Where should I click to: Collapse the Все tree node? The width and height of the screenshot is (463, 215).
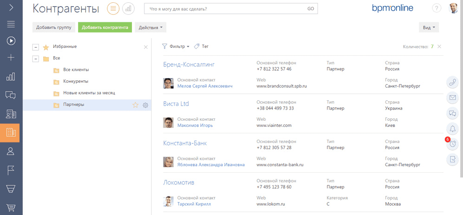coord(36,59)
